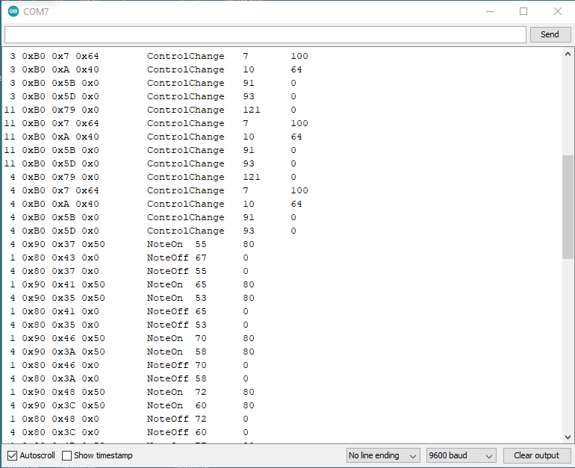575x468 pixels.
Task: Click the output scrollbar's down arrow
Action: [x=568, y=437]
